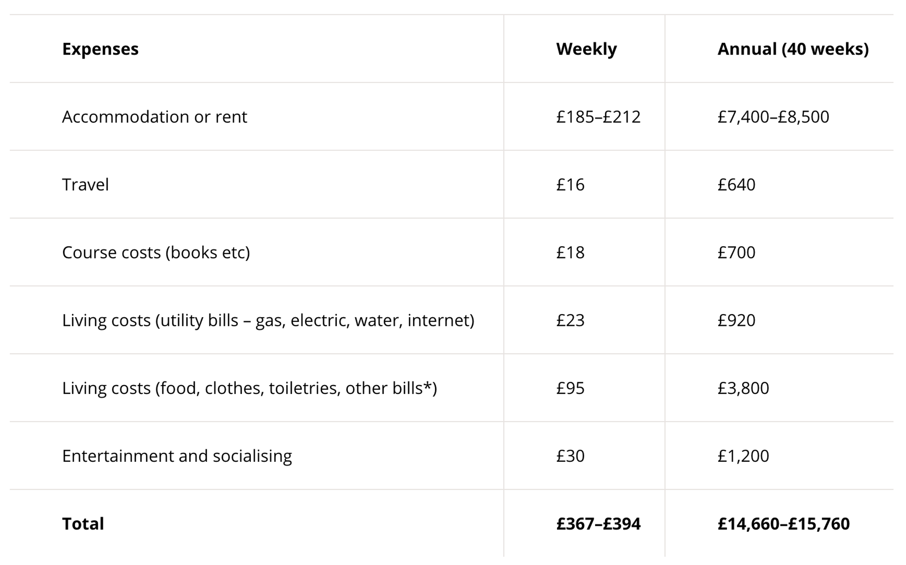Click the £7,400–£8,500 annual accommodation cell
Viewport: 906px width, 565px height.
click(773, 117)
